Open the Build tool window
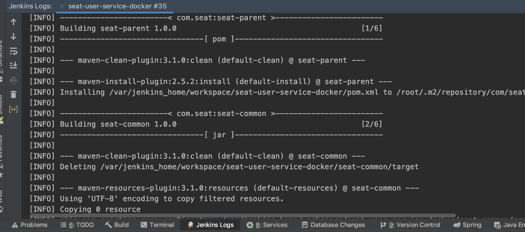 [x=117, y=225]
